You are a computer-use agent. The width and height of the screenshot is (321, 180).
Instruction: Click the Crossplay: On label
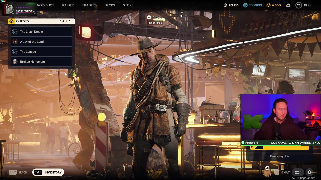(x=279, y=156)
